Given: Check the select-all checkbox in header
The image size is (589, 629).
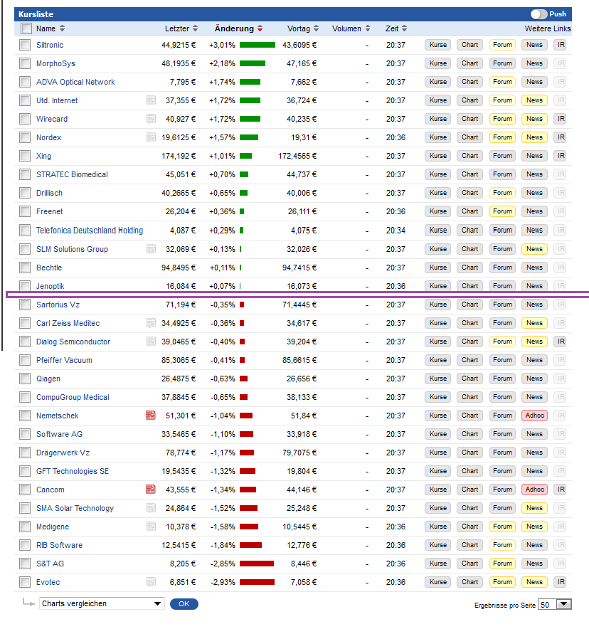Looking at the screenshot, I should [26, 28].
